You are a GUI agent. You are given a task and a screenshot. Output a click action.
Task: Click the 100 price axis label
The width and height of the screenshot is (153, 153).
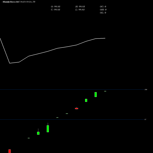point(146,90)
